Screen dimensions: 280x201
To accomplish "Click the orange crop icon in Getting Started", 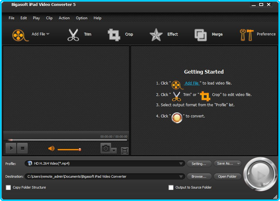I will (x=205, y=96).
